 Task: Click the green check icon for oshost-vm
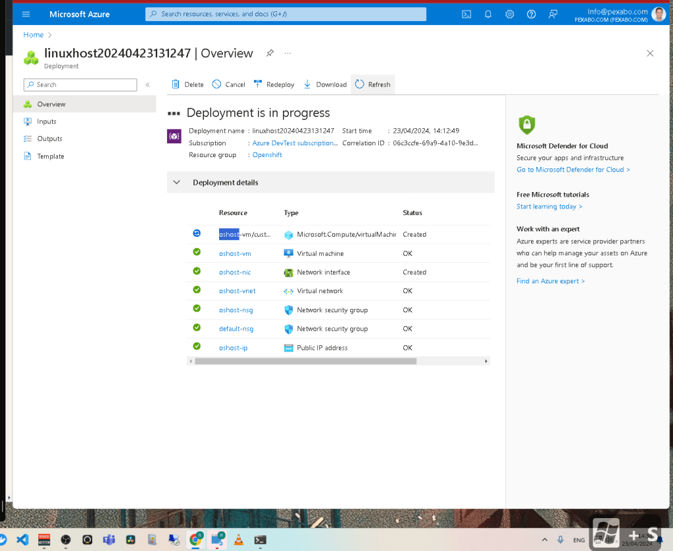[197, 252]
